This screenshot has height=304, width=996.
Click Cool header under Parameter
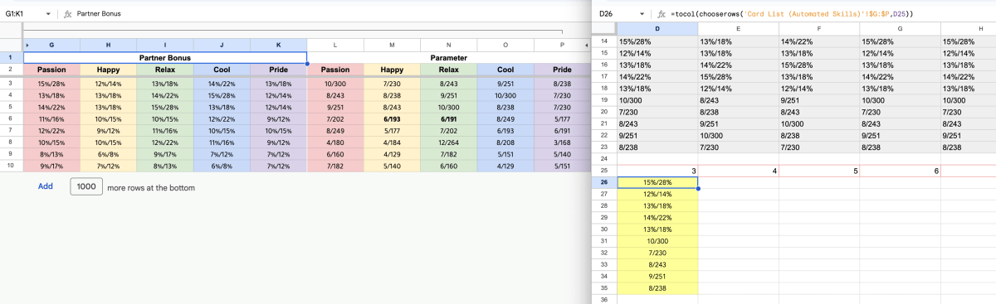tap(505, 70)
